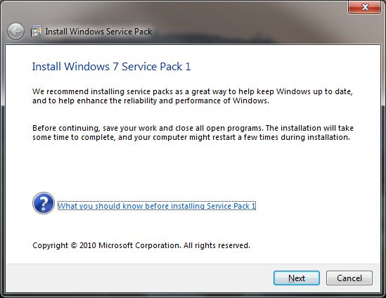This screenshot has width=386, height=298.
Task: Open 'What you should know before installing' link
Action: [157, 206]
